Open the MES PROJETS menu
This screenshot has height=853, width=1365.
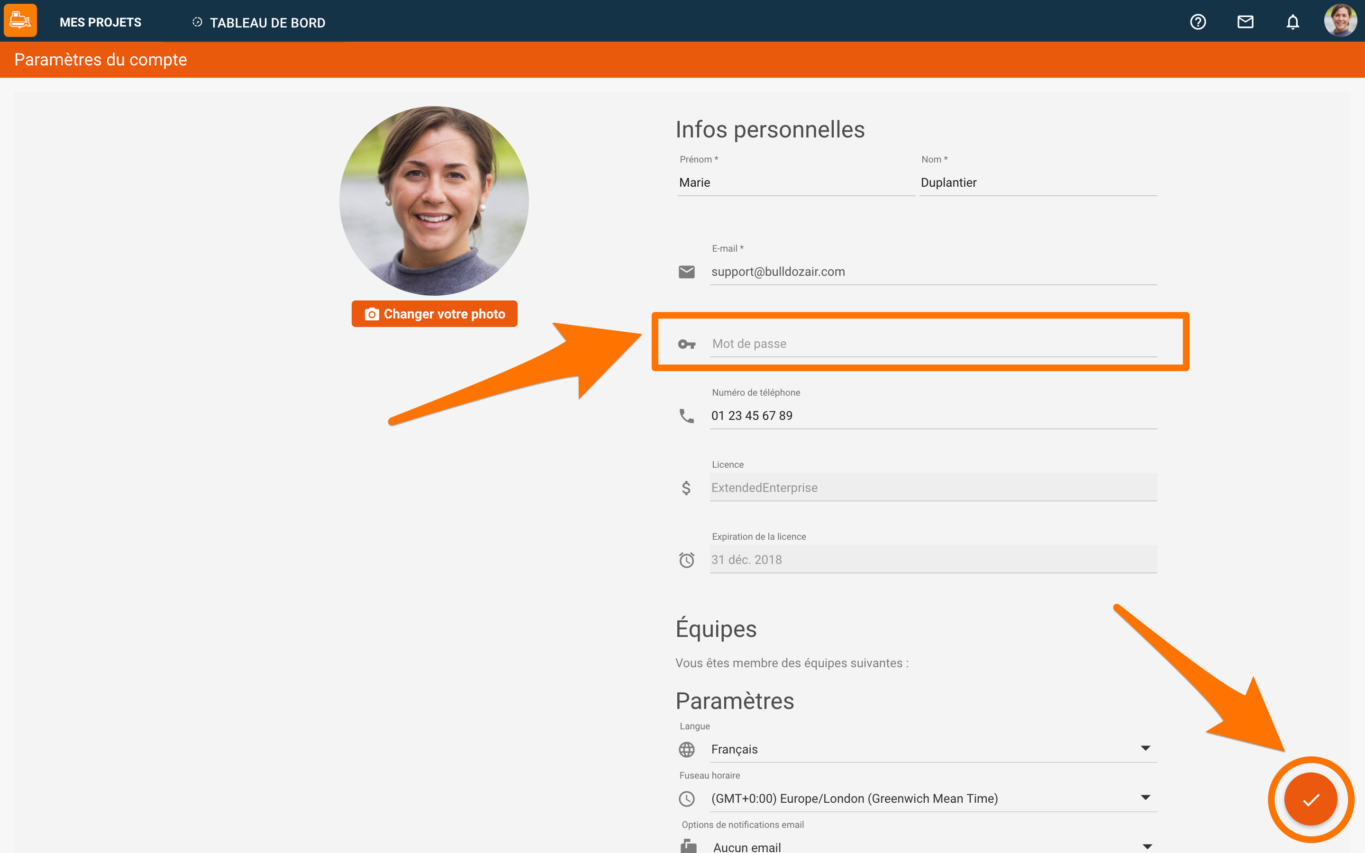(100, 23)
